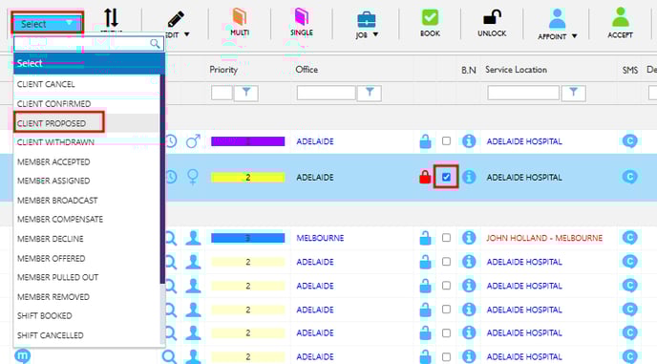Screen dimensions: 657x364
Task: Open the Office column filter funnel
Action: (x=370, y=93)
